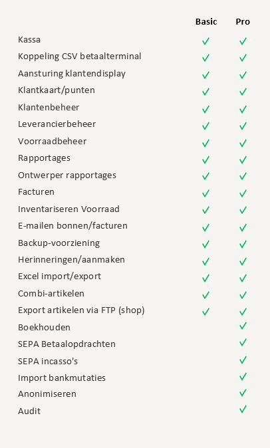This screenshot has width=270, height=448.
Task: Click the Ontwerper rapportages row label
Action: pos(67,175)
